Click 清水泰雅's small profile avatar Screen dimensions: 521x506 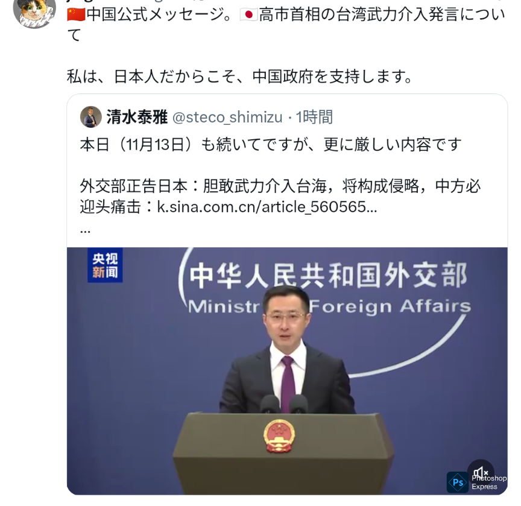click(x=90, y=117)
